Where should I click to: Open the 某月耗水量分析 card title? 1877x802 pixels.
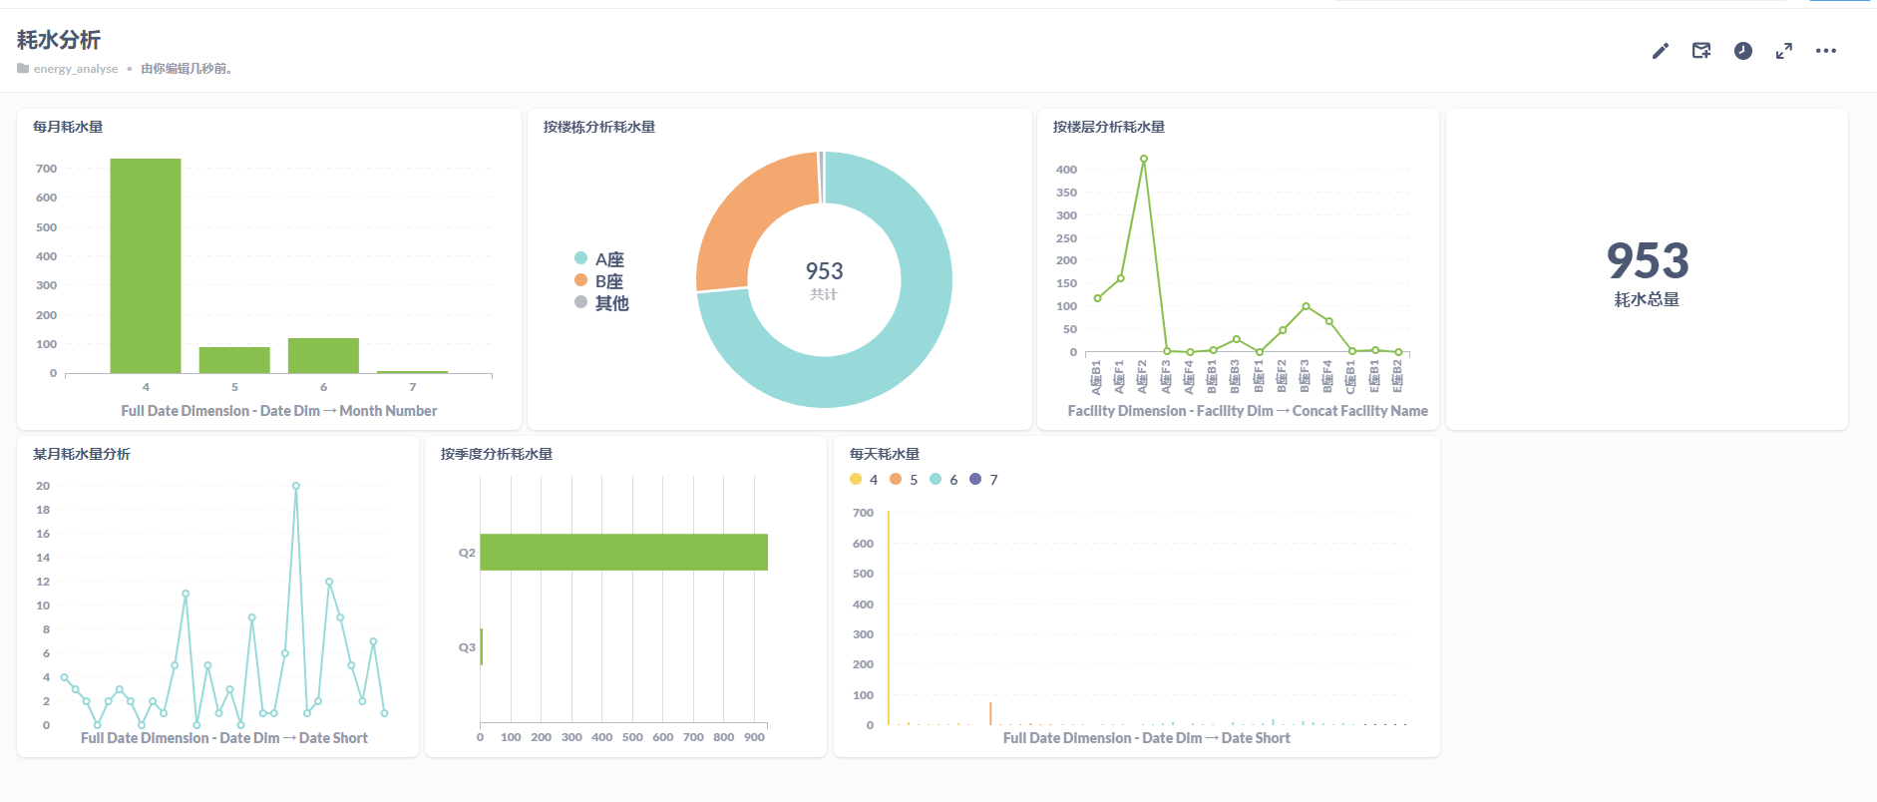point(82,454)
